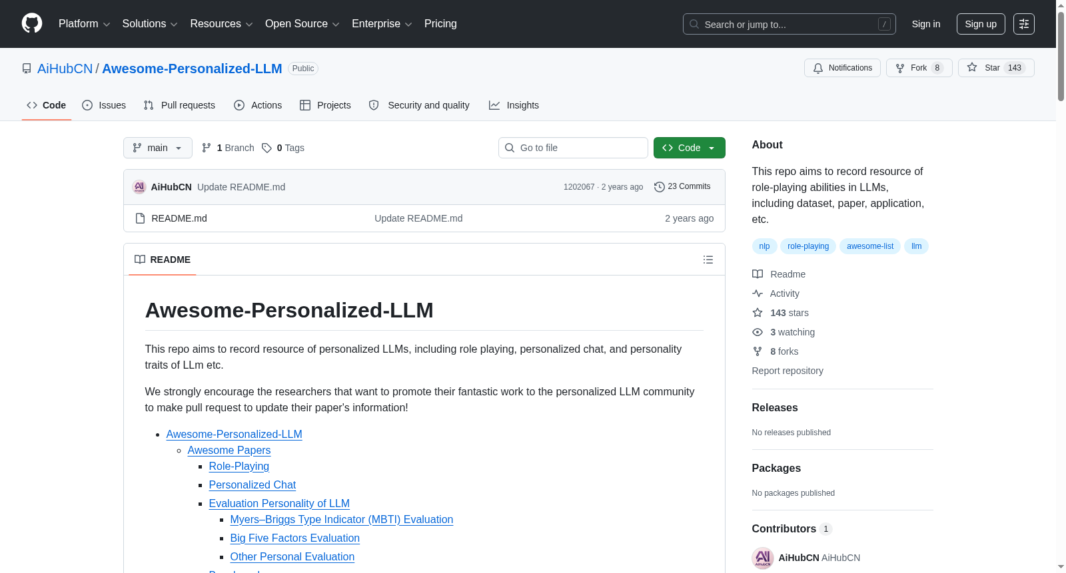Click the Notifications bell button
The image size is (1066, 573).
pos(843,68)
